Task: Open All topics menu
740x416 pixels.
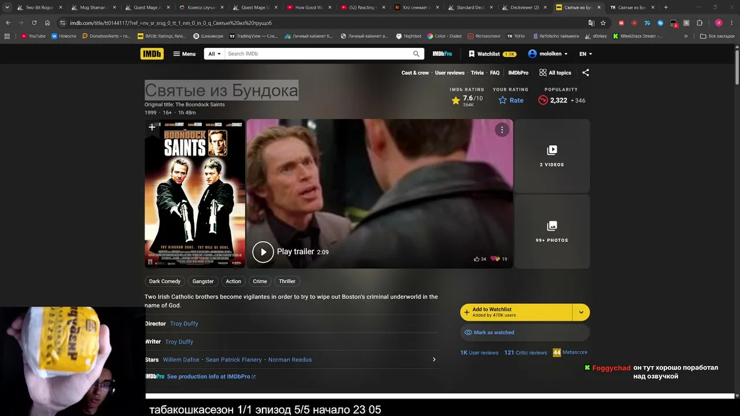Action: pyautogui.click(x=555, y=73)
